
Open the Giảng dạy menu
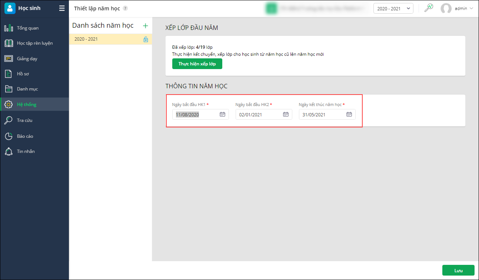pos(34,59)
